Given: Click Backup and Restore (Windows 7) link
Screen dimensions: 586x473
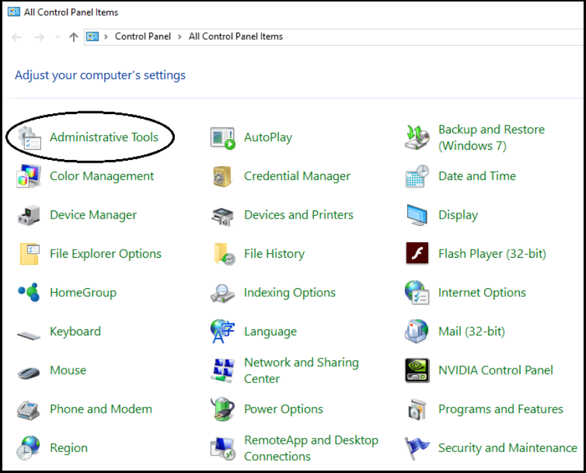Looking at the screenshot, I should pyautogui.click(x=491, y=138).
